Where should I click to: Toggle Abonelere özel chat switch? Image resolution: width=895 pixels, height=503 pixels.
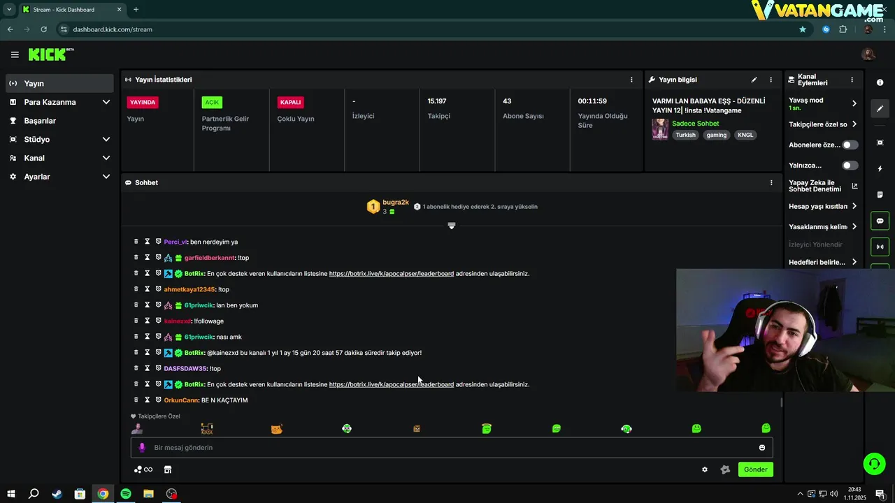pyautogui.click(x=850, y=145)
